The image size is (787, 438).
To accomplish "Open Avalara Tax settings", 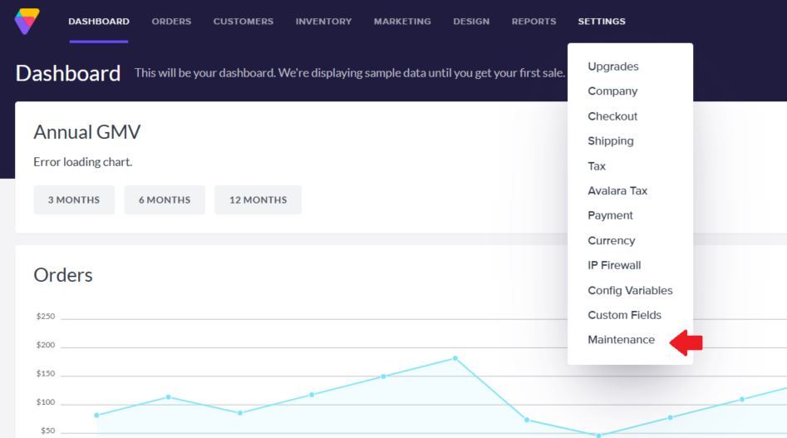I will point(617,191).
